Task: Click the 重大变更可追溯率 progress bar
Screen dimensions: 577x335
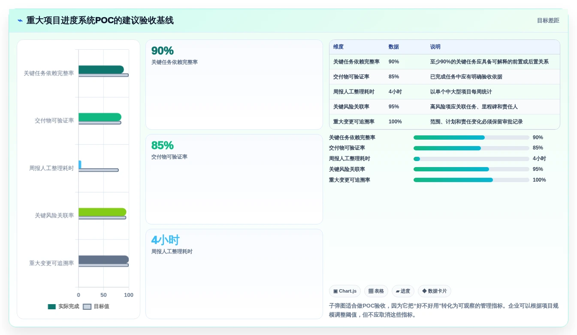Action: [471, 180]
